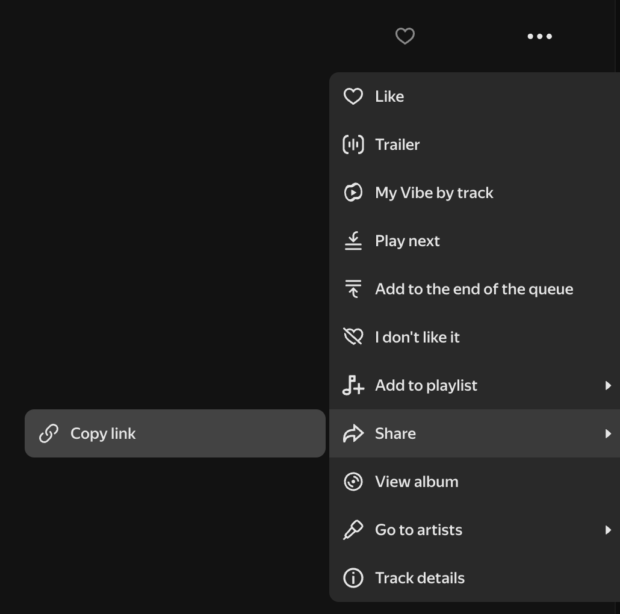Select Like from the context menu
The width and height of the screenshot is (620, 614).
click(474, 96)
